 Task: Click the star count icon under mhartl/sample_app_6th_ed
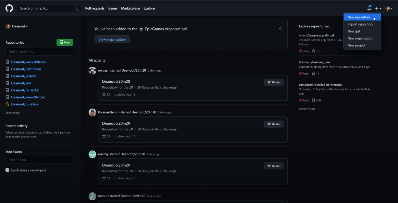tap(314, 51)
